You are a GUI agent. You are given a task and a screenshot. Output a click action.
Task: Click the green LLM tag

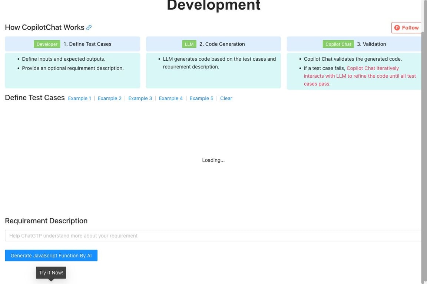coord(189,44)
